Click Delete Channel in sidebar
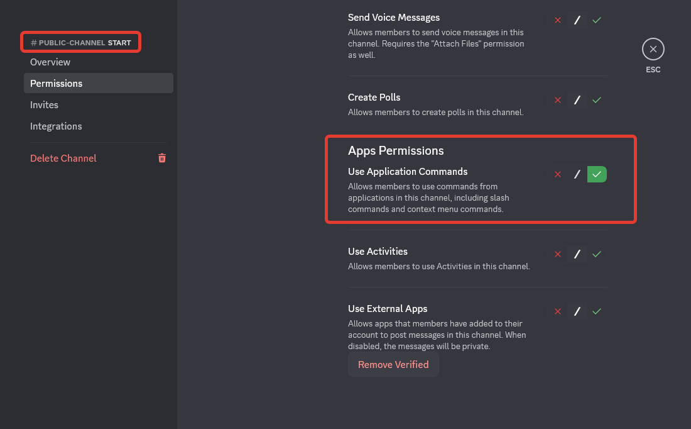Image resolution: width=691 pixels, height=429 pixels. [x=63, y=159]
